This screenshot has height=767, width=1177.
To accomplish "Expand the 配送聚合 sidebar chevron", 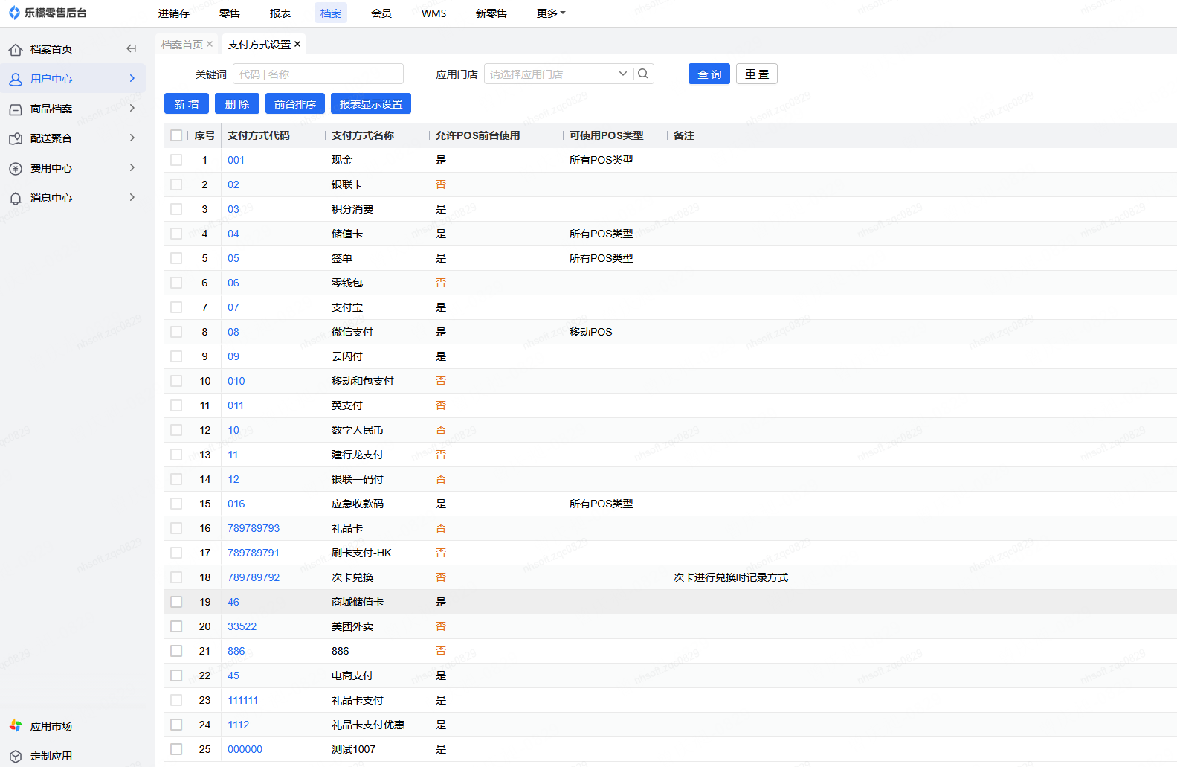I will click(x=132, y=138).
